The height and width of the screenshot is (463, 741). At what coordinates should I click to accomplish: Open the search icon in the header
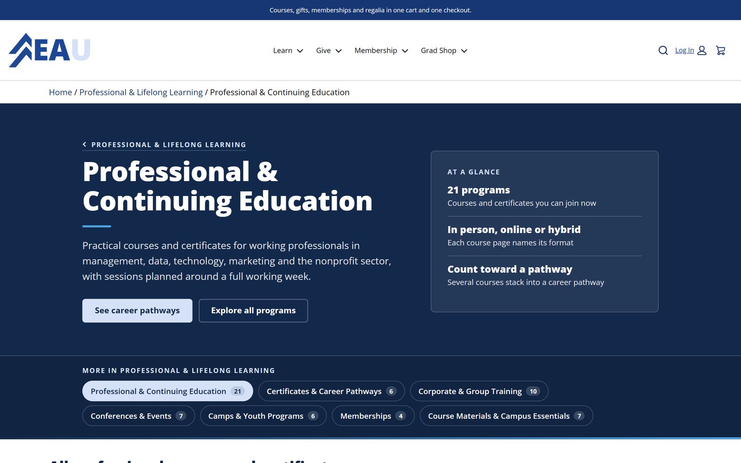663,50
